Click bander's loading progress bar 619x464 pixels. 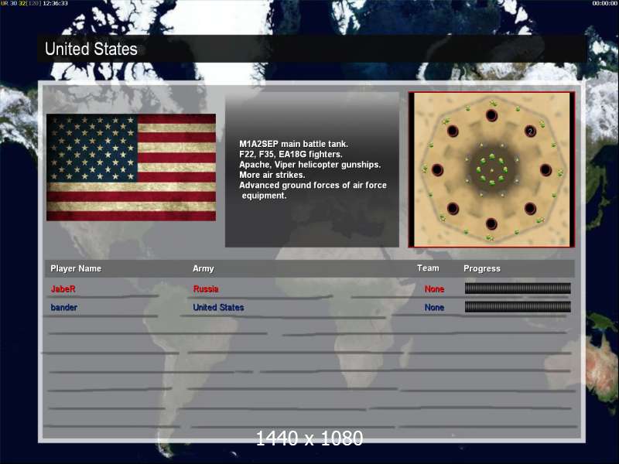(518, 307)
